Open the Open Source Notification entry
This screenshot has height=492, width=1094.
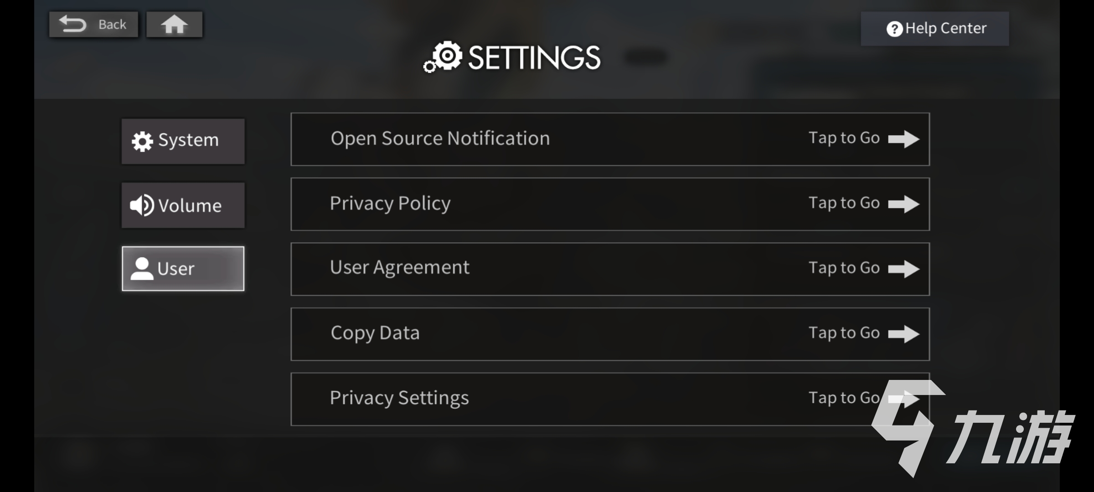[610, 139]
